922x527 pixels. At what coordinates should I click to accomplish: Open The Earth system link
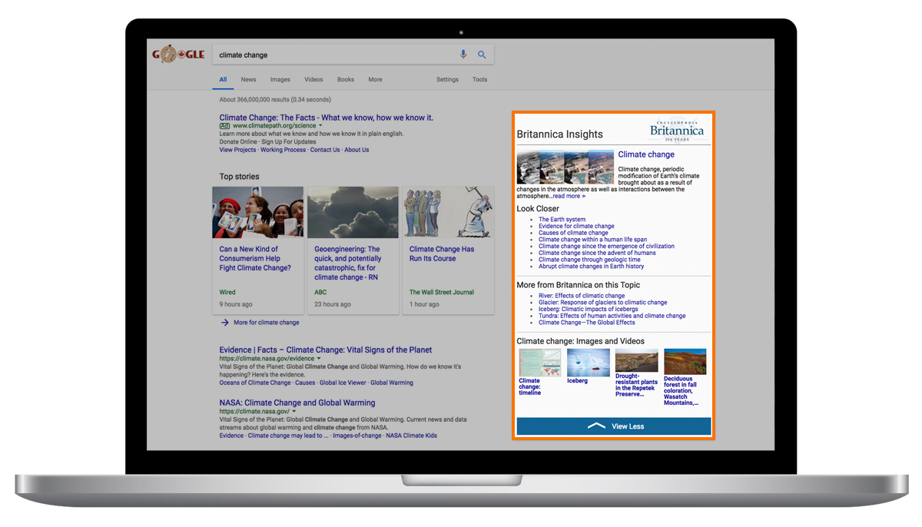(x=562, y=220)
